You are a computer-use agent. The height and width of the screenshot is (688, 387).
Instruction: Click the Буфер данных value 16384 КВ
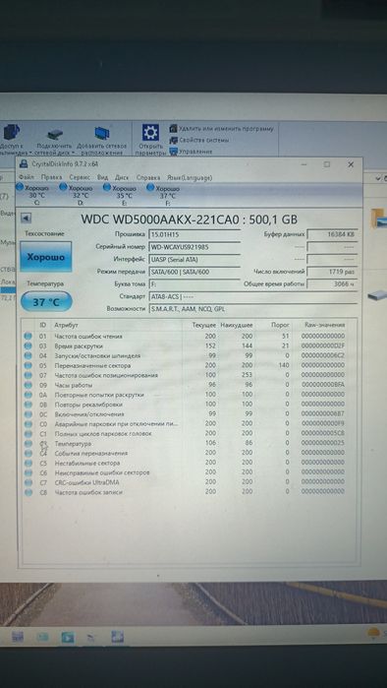pyautogui.click(x=332, y=234)
